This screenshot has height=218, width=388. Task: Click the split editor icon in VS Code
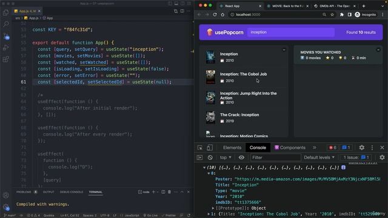pos(182,11)
